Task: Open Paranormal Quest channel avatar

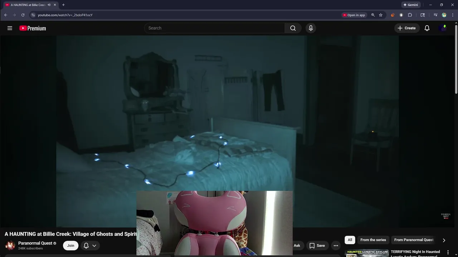Action: [10, 246]
